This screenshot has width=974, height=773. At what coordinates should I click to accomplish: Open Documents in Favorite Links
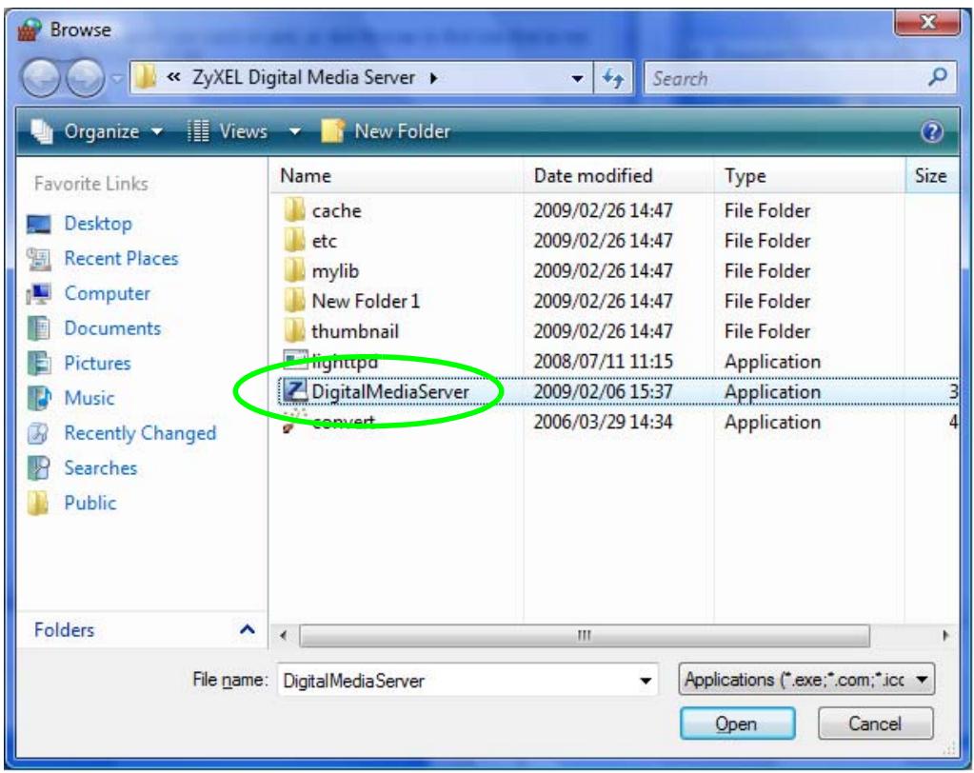click(112, 327)
